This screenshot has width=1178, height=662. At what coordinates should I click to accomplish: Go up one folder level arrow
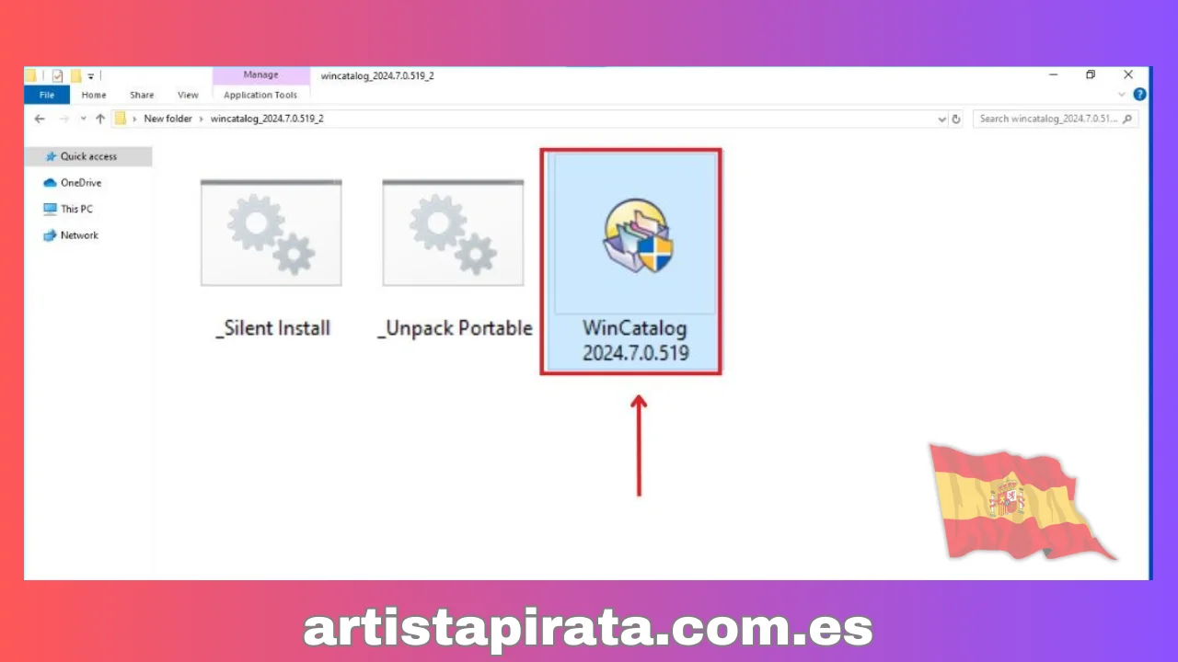[100, 119]
